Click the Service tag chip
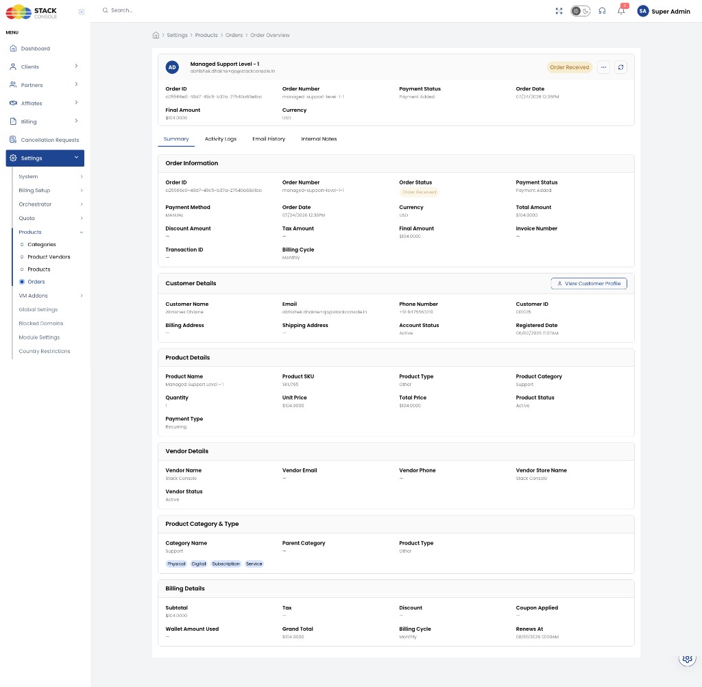702x687 pixels. pyautogui.click(x=254, y=564)
